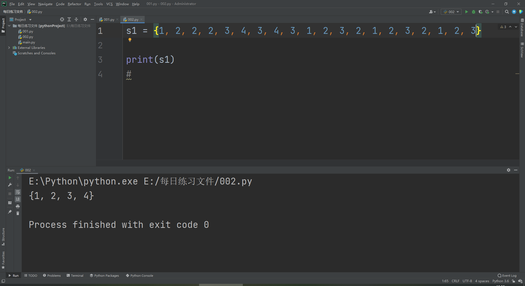Screen dimensions: 525x286
Task: Click the yellow intention lightbulb
Action: [130, 40]
